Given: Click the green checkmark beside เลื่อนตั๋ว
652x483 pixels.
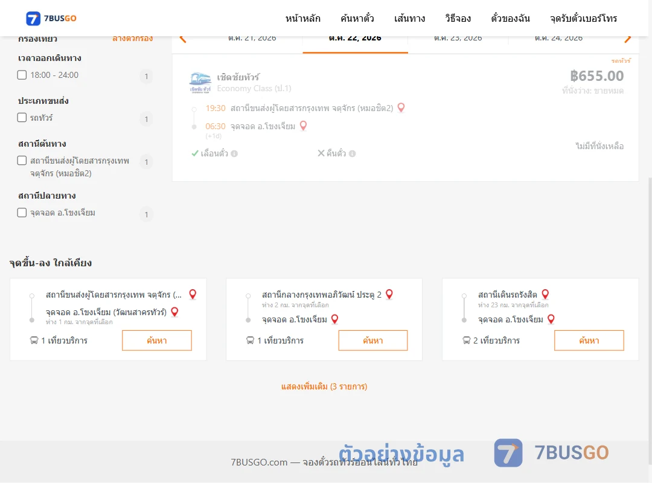Looking at the screenshot, I should (194, 153).
